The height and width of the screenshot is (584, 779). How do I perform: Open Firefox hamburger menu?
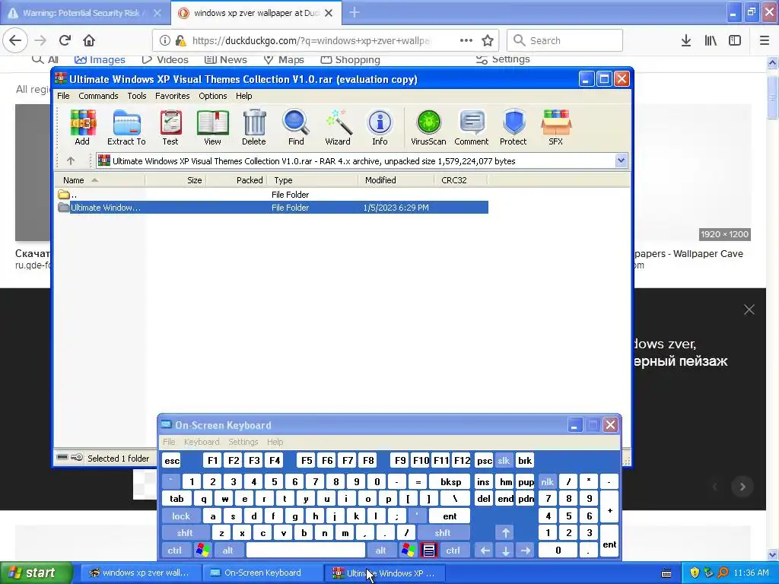tap(765, 41)
